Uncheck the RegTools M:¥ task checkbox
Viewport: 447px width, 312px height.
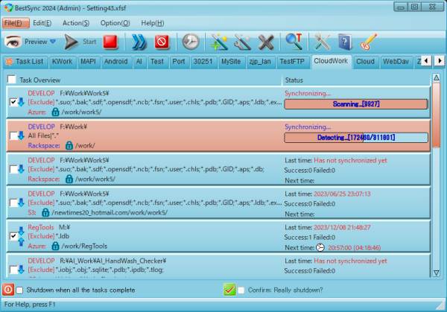point(13,236)
